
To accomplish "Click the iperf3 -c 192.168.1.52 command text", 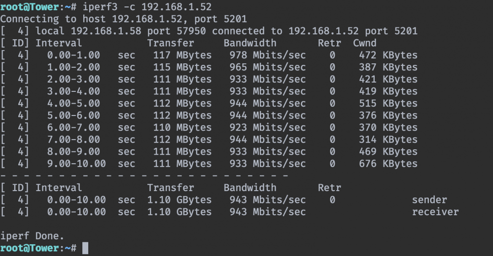I will [x=147, y=7].
